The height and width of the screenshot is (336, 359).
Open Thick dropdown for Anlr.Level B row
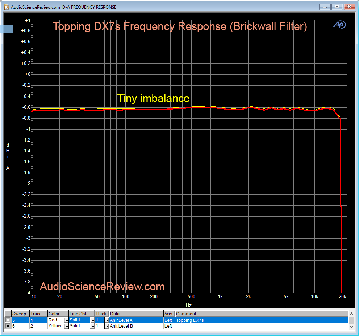pos(107,326)
